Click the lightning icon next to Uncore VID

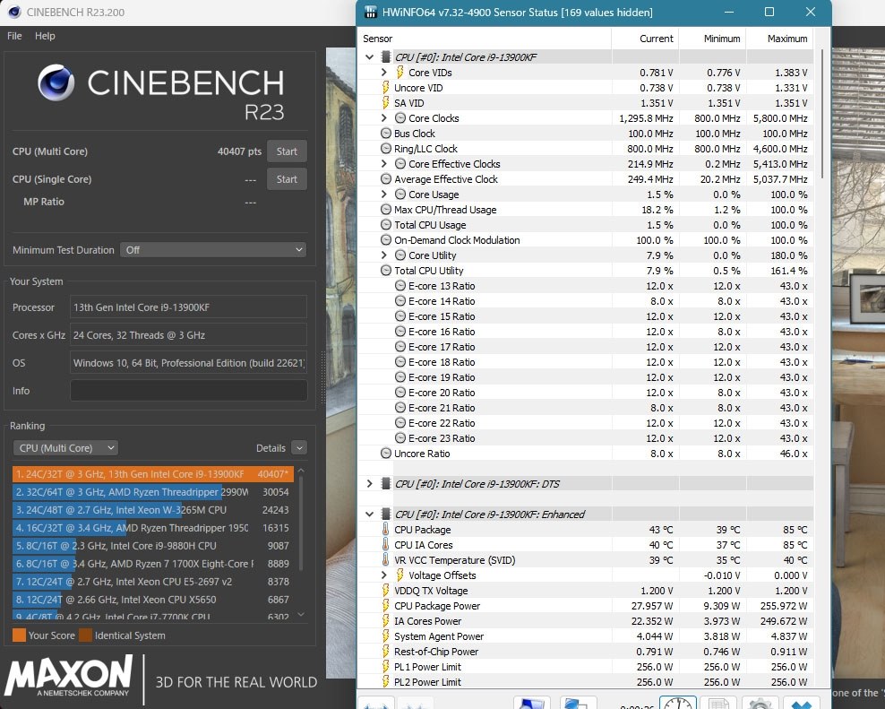(x=387, y=88)
